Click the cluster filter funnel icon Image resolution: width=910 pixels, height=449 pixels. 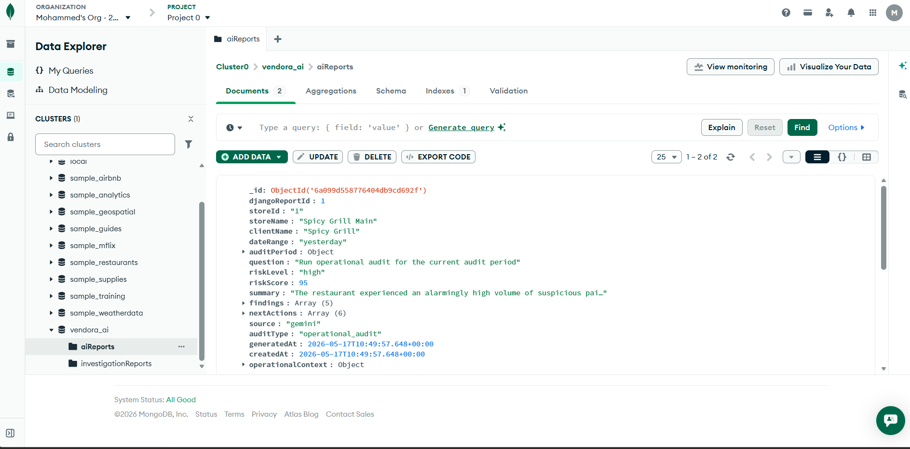pos(189,144)
